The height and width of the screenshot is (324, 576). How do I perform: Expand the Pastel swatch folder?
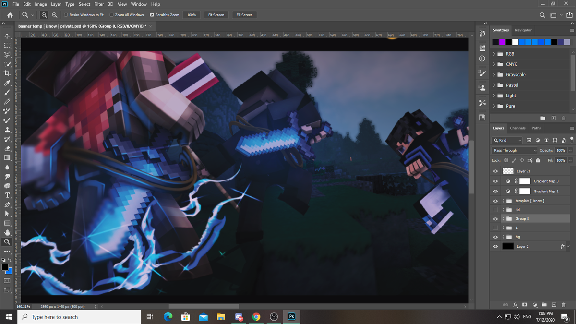pos(494,85)
